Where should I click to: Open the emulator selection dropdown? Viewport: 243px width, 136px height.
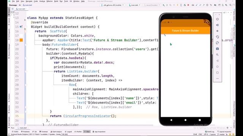[152, 5]
